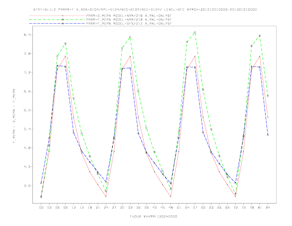This screenshot has height=226, width=292.
Task: Click x-axis hour label 33
Action: pos(131,208)
